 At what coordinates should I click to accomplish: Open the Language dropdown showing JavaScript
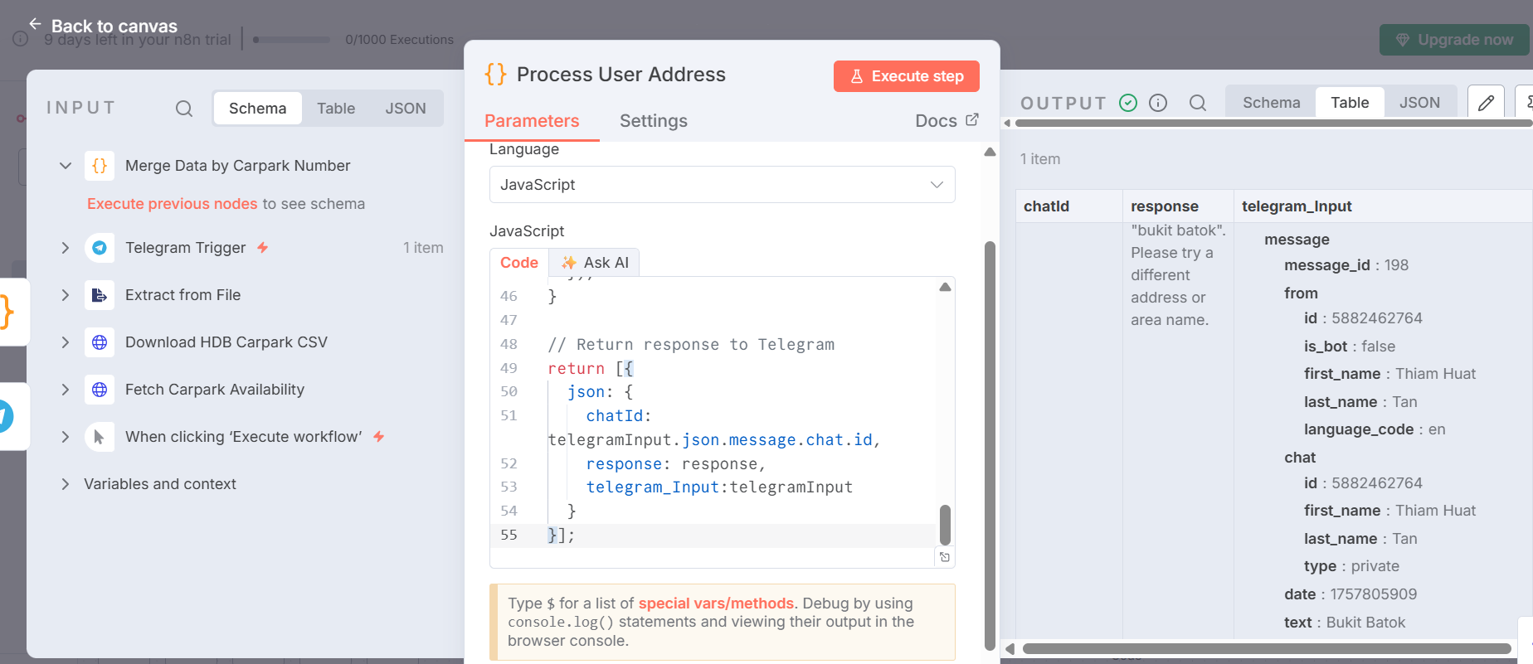click(722, 185)
